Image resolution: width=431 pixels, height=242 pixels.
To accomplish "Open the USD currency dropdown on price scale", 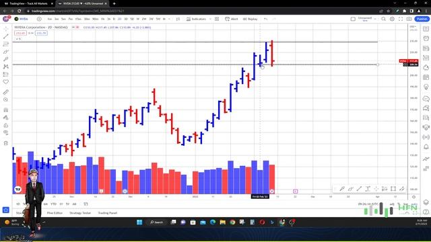I will (x=413, y=27).
